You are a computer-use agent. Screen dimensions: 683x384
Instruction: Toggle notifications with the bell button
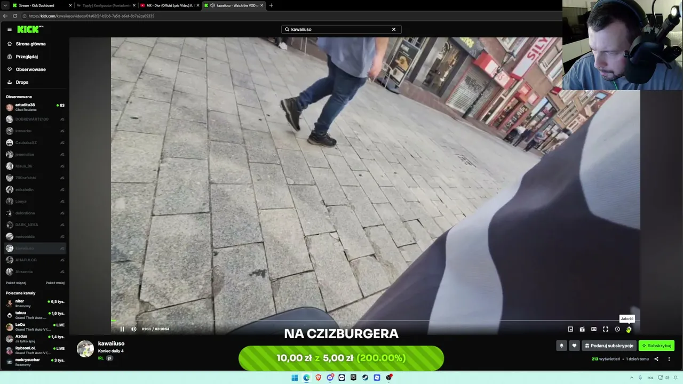(x=561, y=346)
